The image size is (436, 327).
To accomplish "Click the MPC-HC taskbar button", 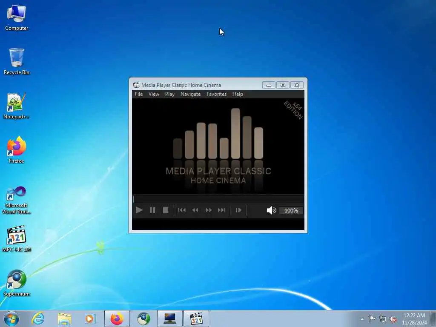I will pos(196,318).
